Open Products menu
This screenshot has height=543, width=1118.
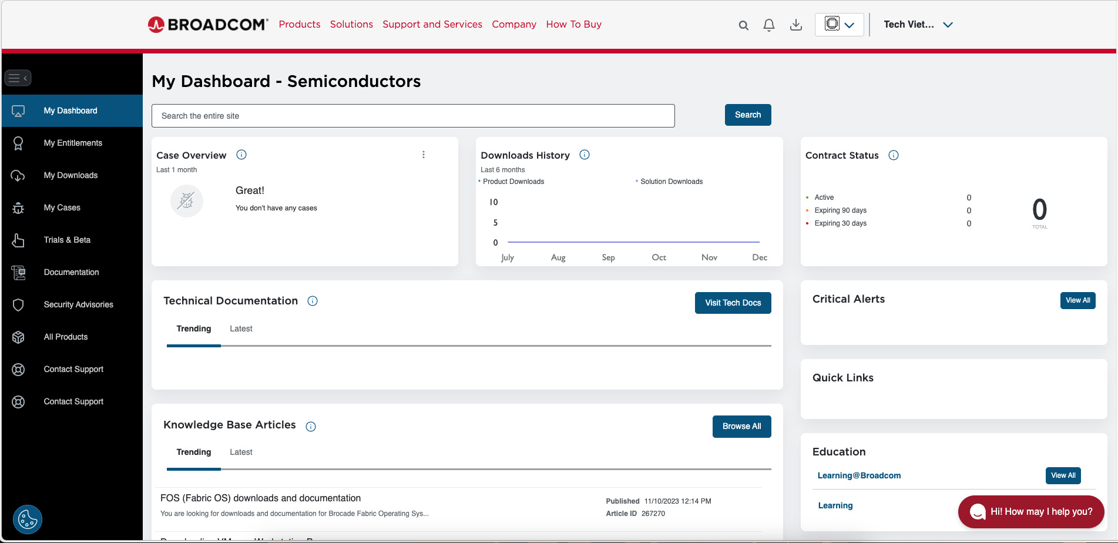(x=300, y=24)
